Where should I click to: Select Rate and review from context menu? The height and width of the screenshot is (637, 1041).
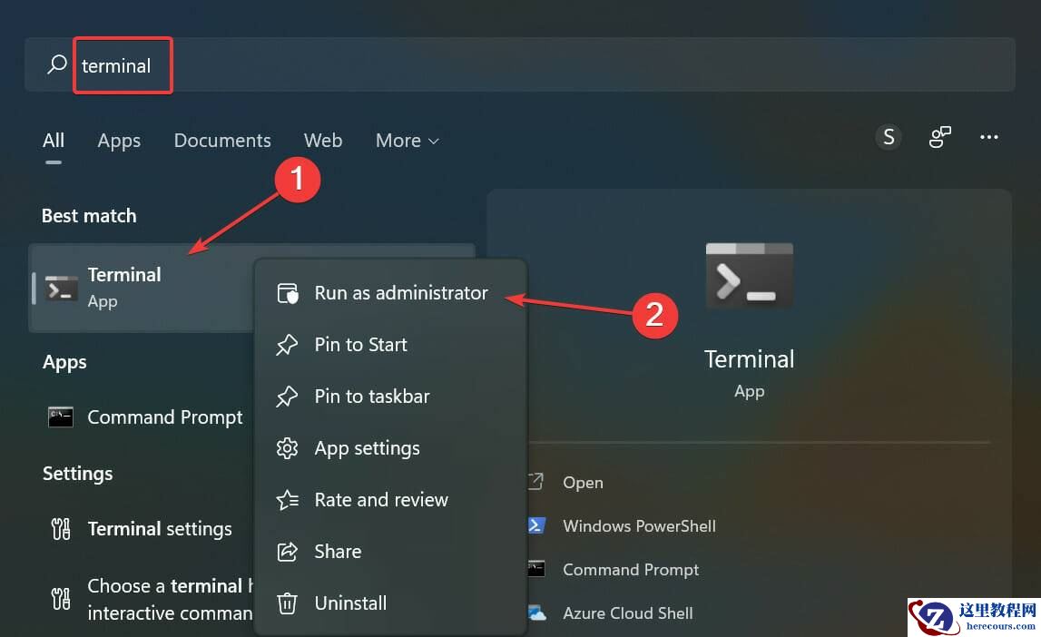[x=380, y=500]
